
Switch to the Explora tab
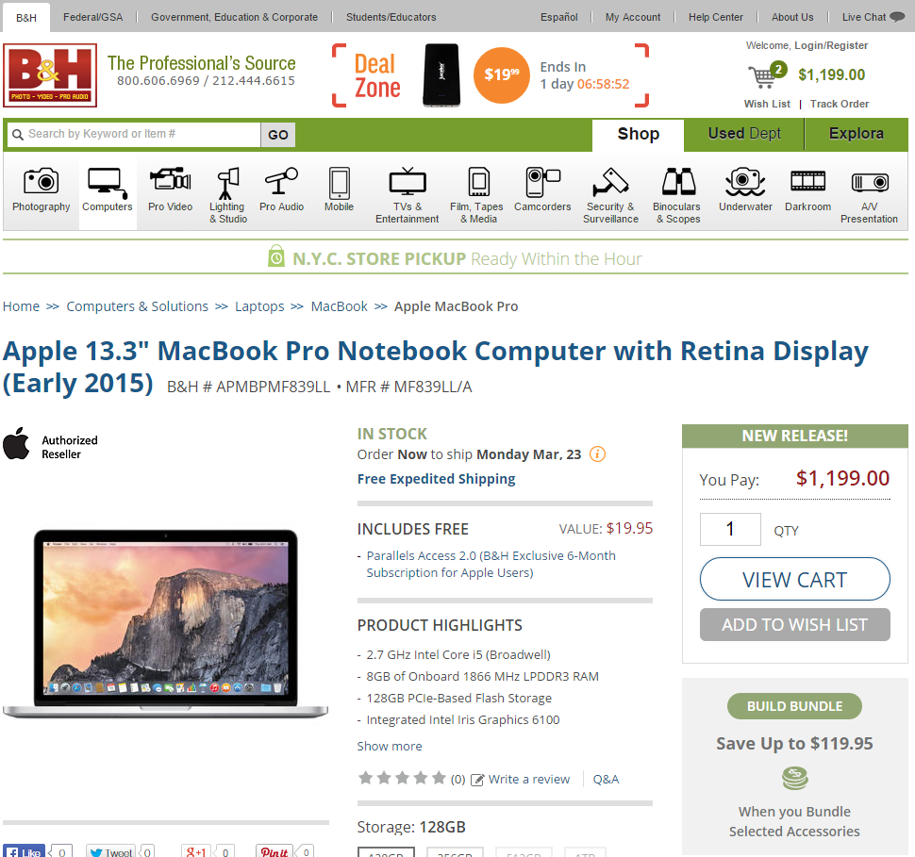point(857,134)
